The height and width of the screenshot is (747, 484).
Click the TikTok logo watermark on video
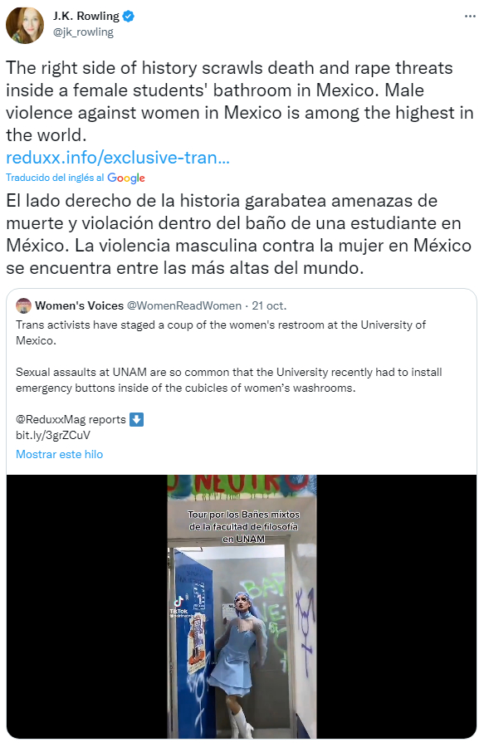(179, 606)
